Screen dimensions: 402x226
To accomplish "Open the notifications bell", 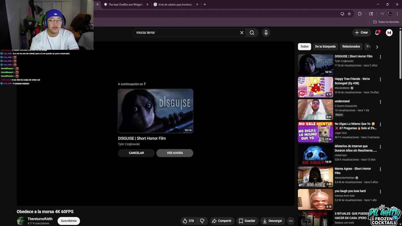I will pos(377,33).
